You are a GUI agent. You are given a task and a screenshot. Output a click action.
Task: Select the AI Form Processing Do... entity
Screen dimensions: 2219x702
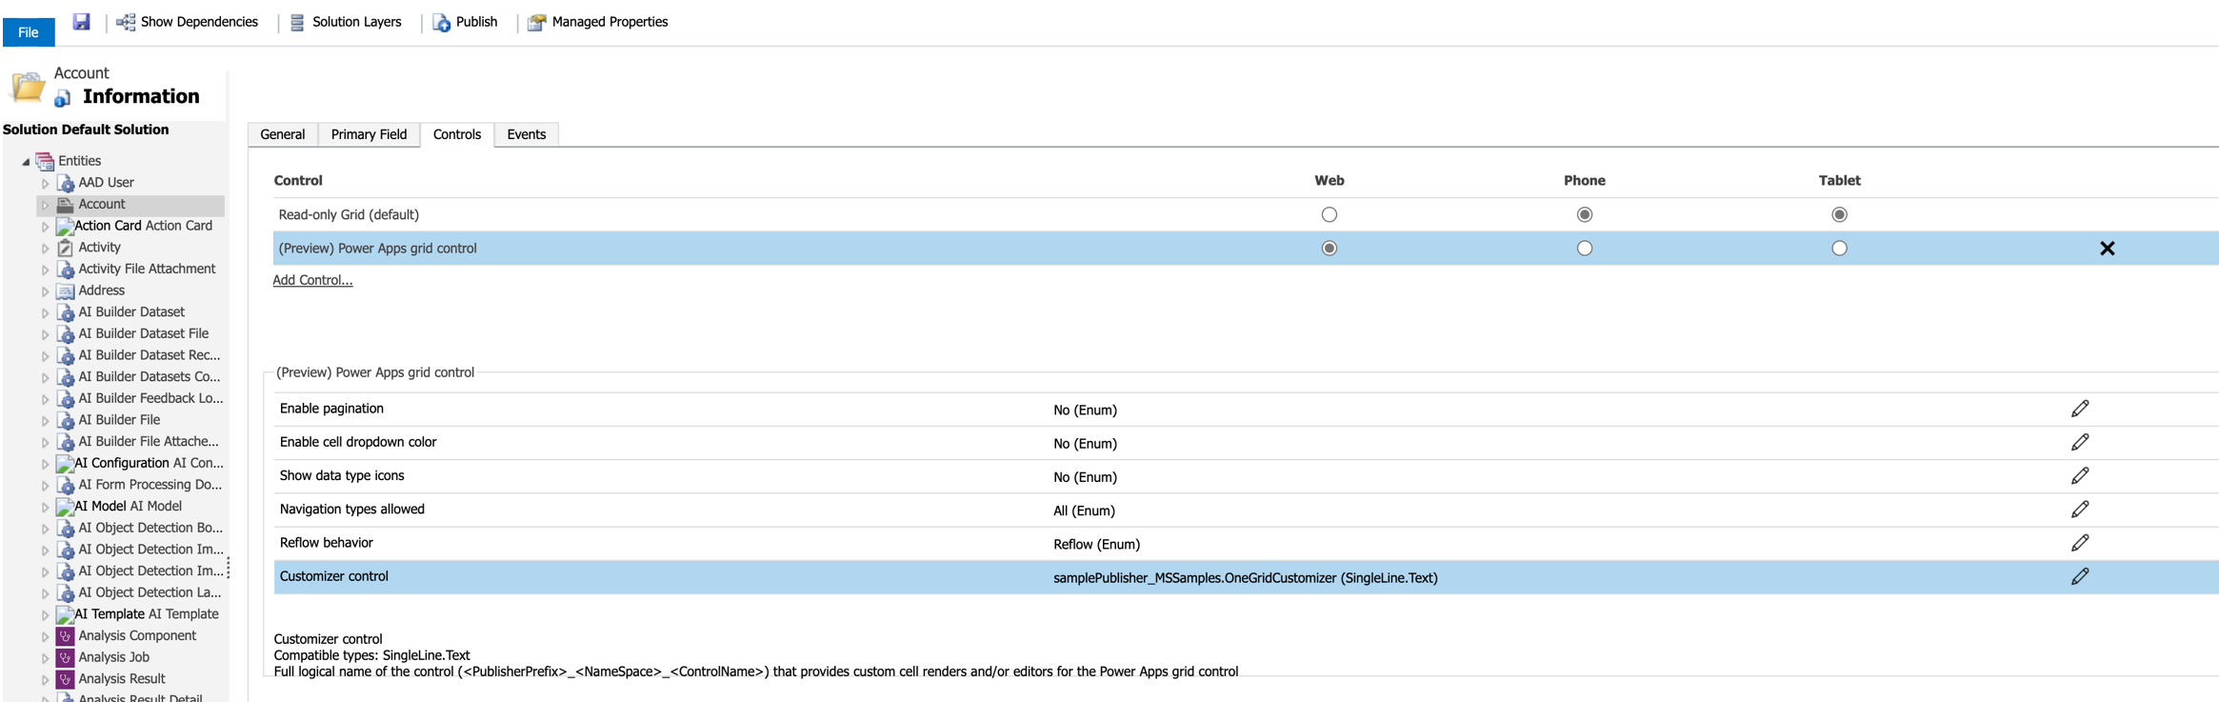tap(150, 485)
